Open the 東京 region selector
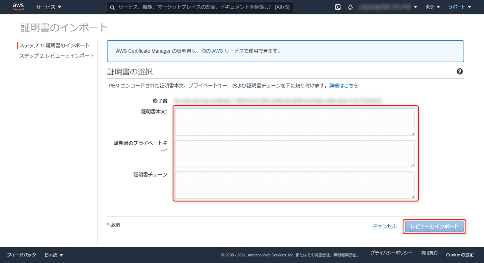 432,7
